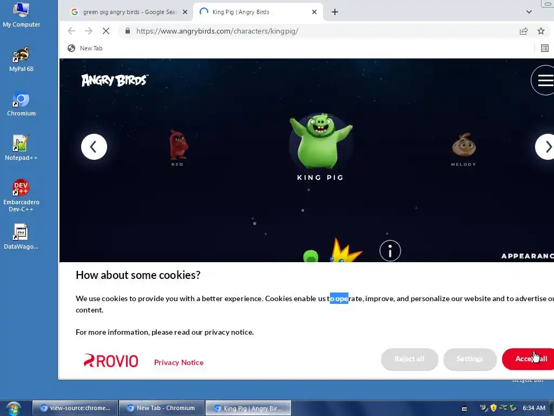Click the info circle icon
This screenshot has height=416, width=554.
pos(390,251)
